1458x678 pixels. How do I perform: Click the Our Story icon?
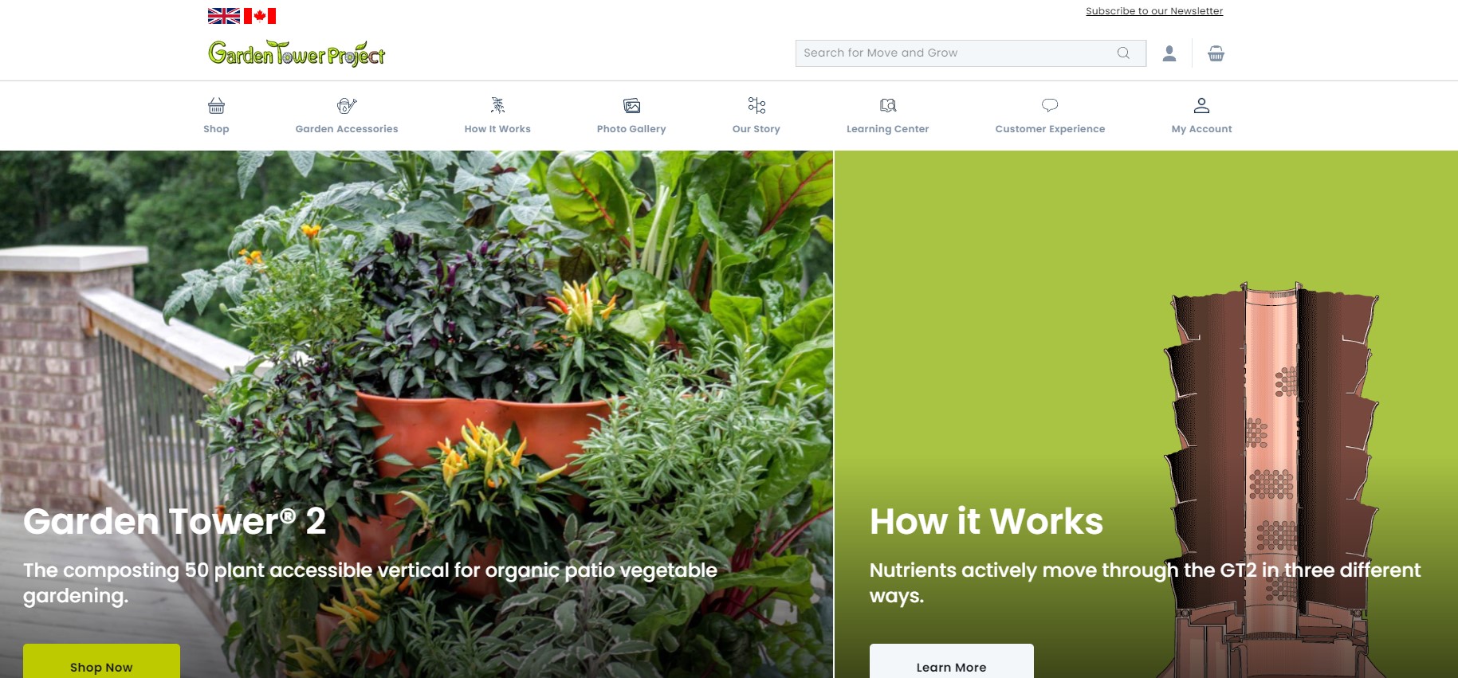click(757, 105)
